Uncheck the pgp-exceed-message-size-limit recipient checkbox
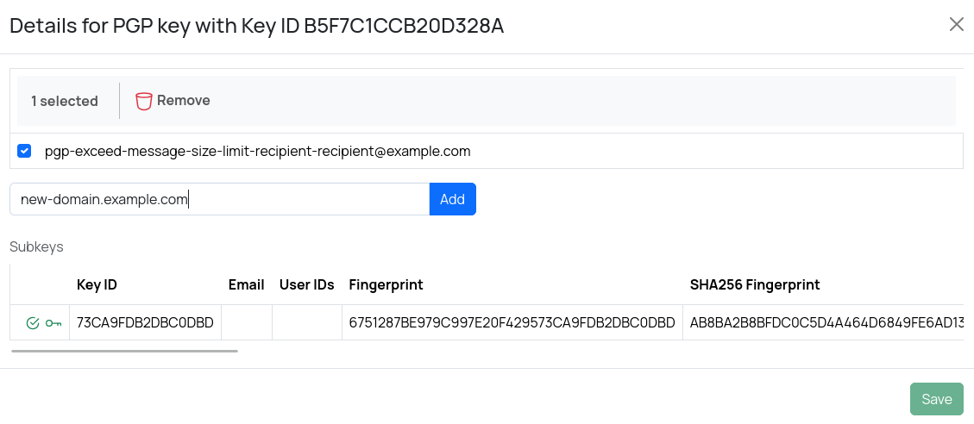The height and width of the screenshot is (424, 974). tap(25, 152)
